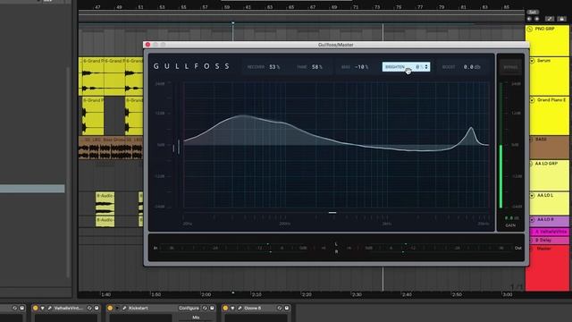Click the Gullfoss output Gain meter slider
The image size is (572, 322).
point(500,145)
